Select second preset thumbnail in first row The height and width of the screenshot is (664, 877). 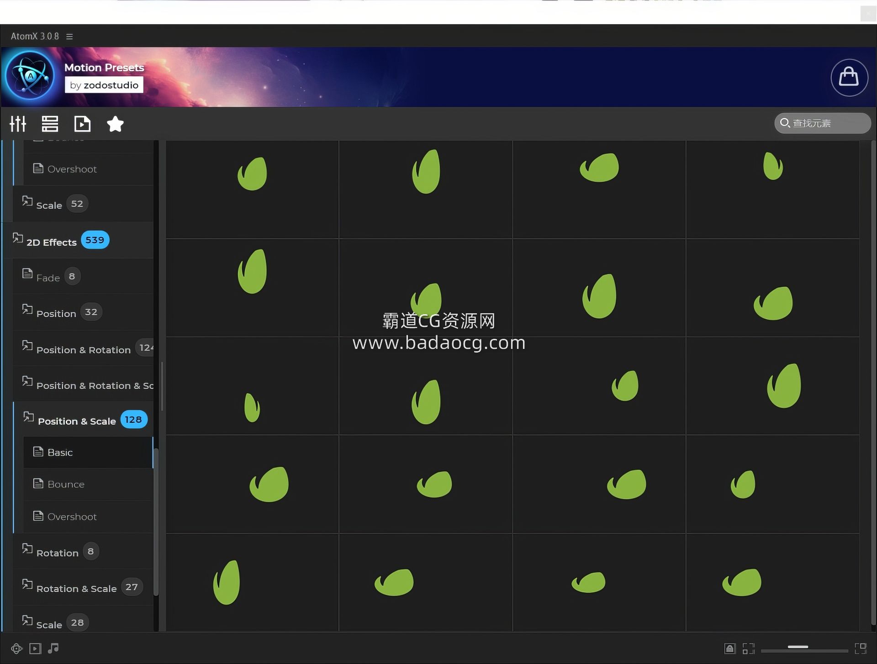pos(426,190)
